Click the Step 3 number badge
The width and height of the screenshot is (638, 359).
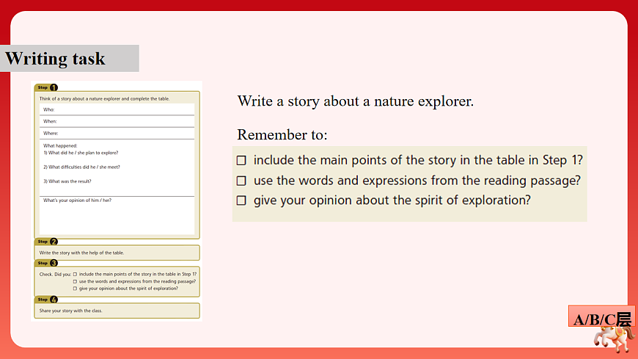click(54, 263)
